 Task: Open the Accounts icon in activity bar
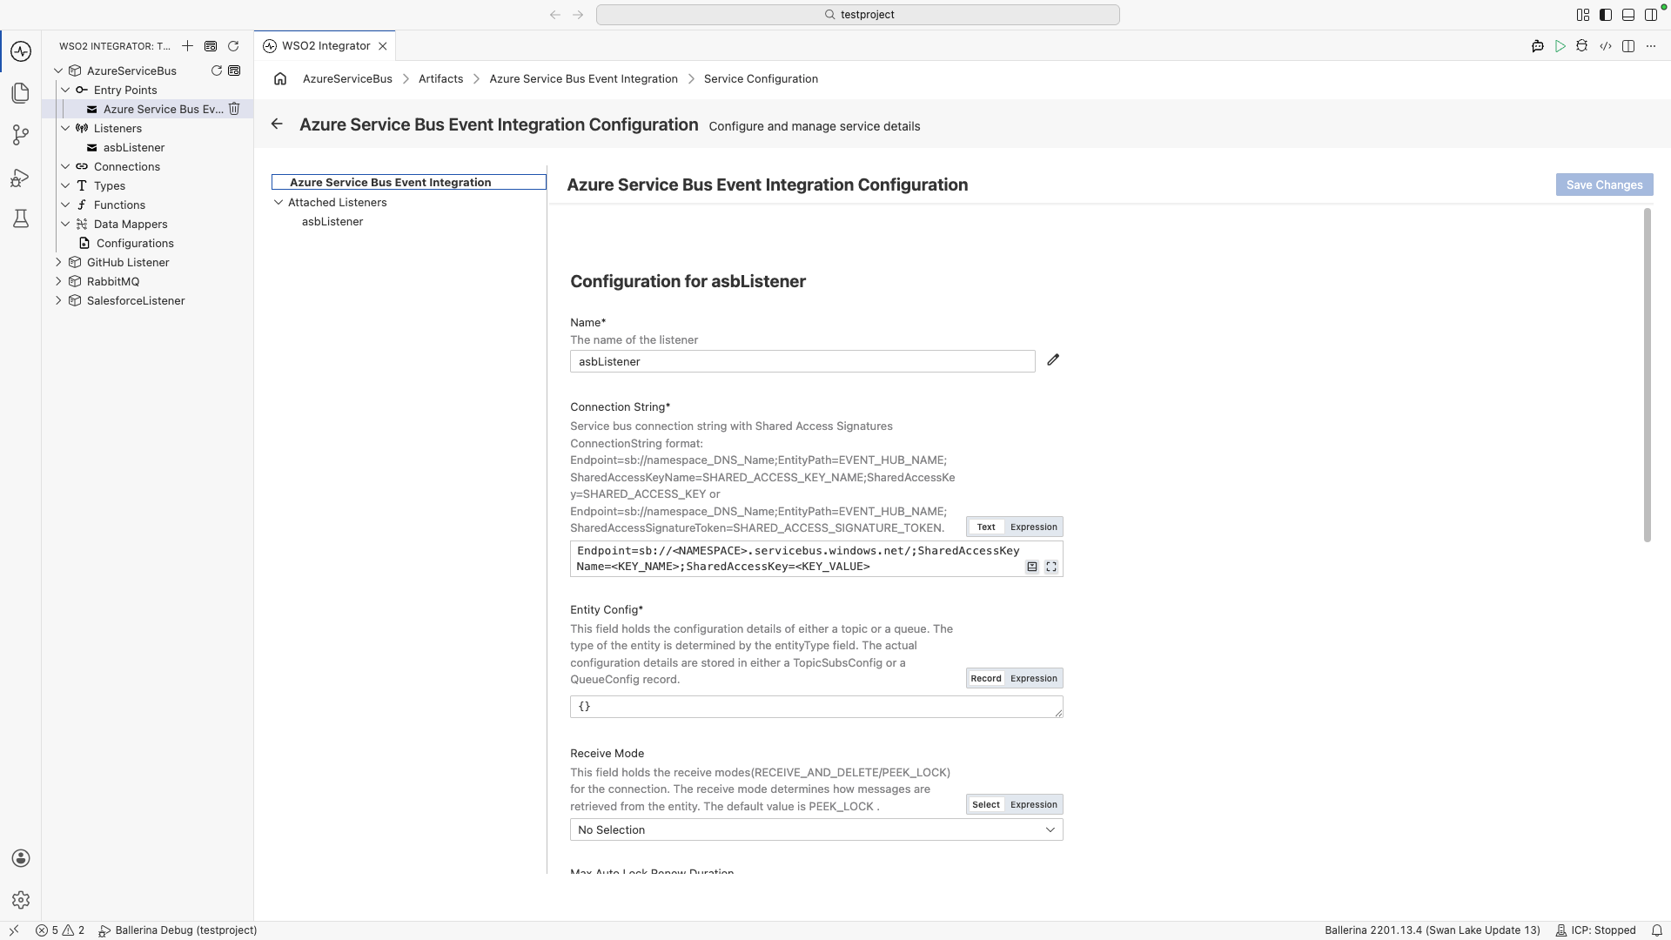coord(21,858)
